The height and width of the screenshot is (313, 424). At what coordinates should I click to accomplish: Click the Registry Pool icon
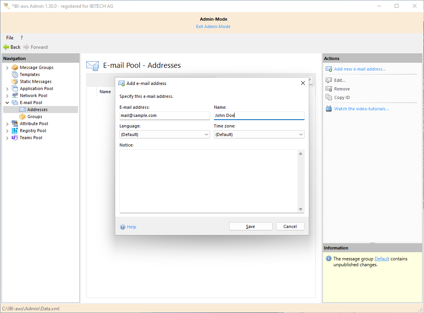15,131
